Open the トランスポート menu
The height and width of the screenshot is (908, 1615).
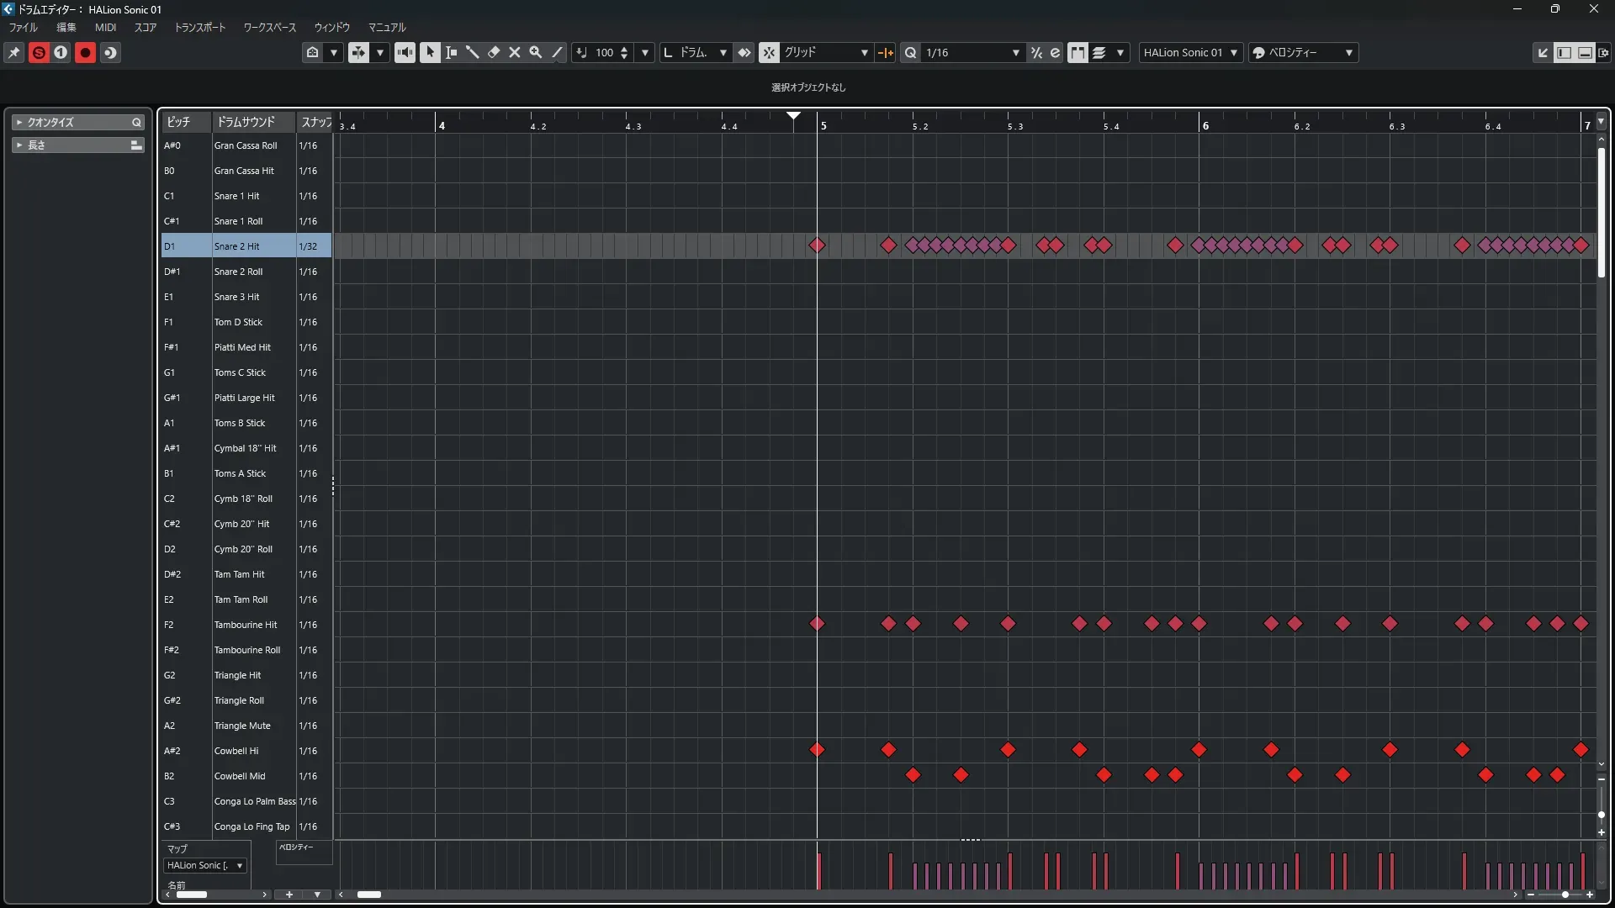click(x=200, y=27)
